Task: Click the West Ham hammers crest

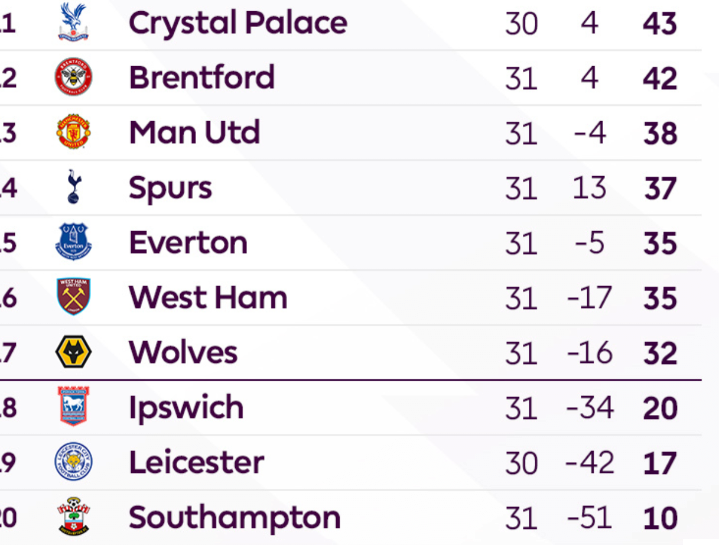Action: tap(73, 297)
